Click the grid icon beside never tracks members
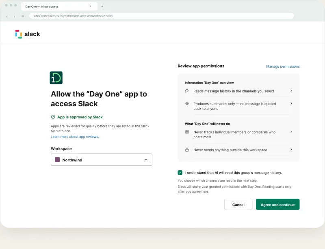This screenshot has height=249, width=325. (187, 132)
